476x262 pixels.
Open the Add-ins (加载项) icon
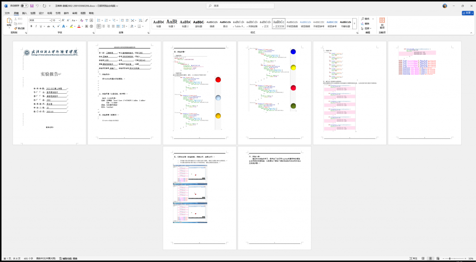point(382,23)
